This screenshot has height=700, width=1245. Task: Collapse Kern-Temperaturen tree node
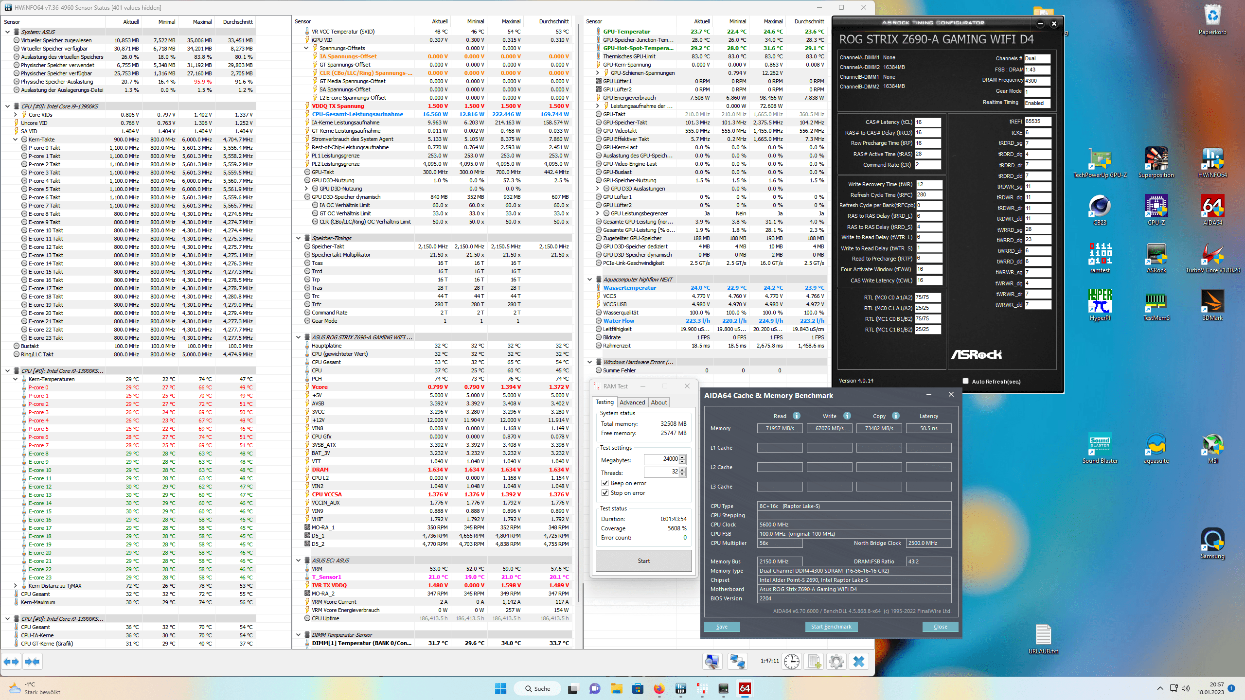(16, 379)
